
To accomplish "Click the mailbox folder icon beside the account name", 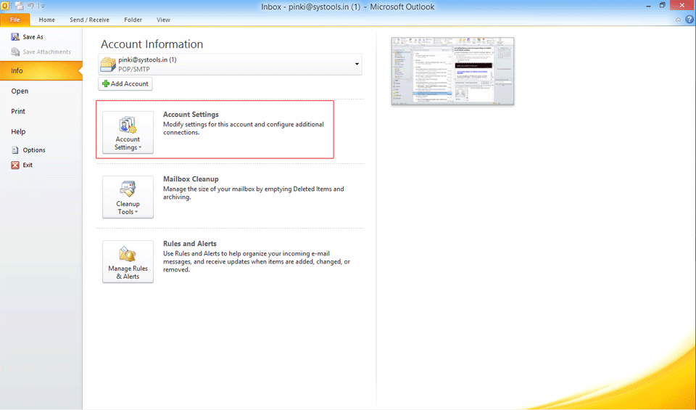I will point(108,65).
